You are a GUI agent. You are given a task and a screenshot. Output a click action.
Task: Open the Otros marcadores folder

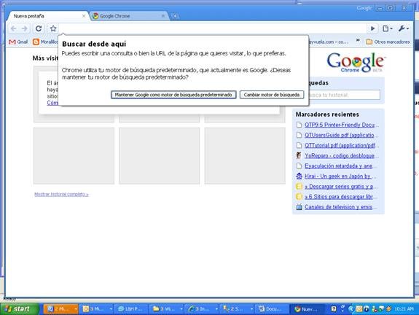388,42
